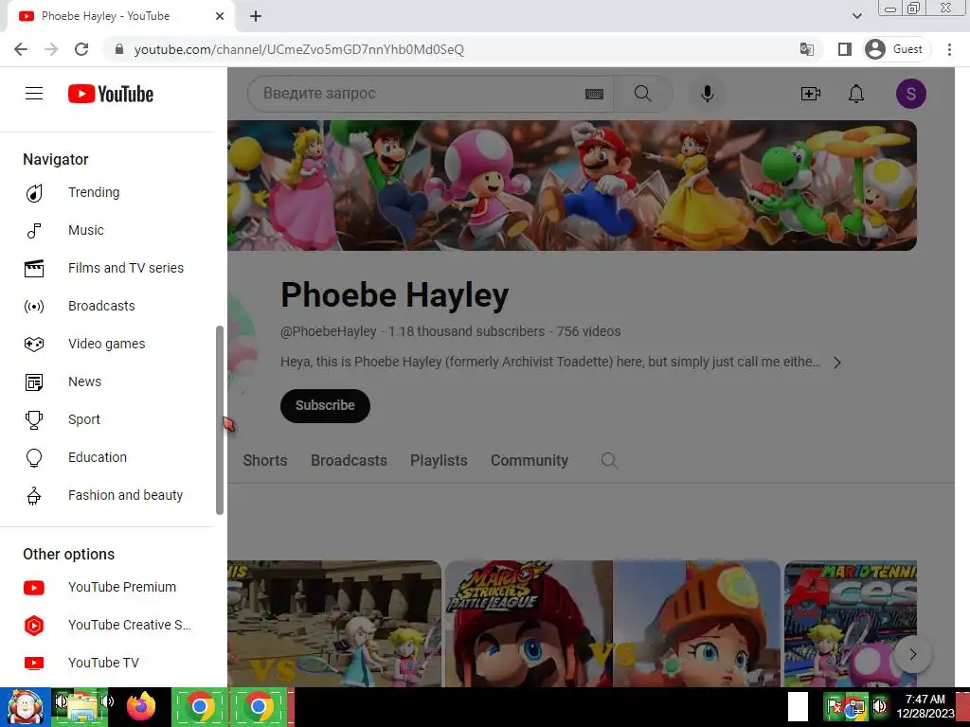
Task: Open notifications bell
Action: (856, 94)
